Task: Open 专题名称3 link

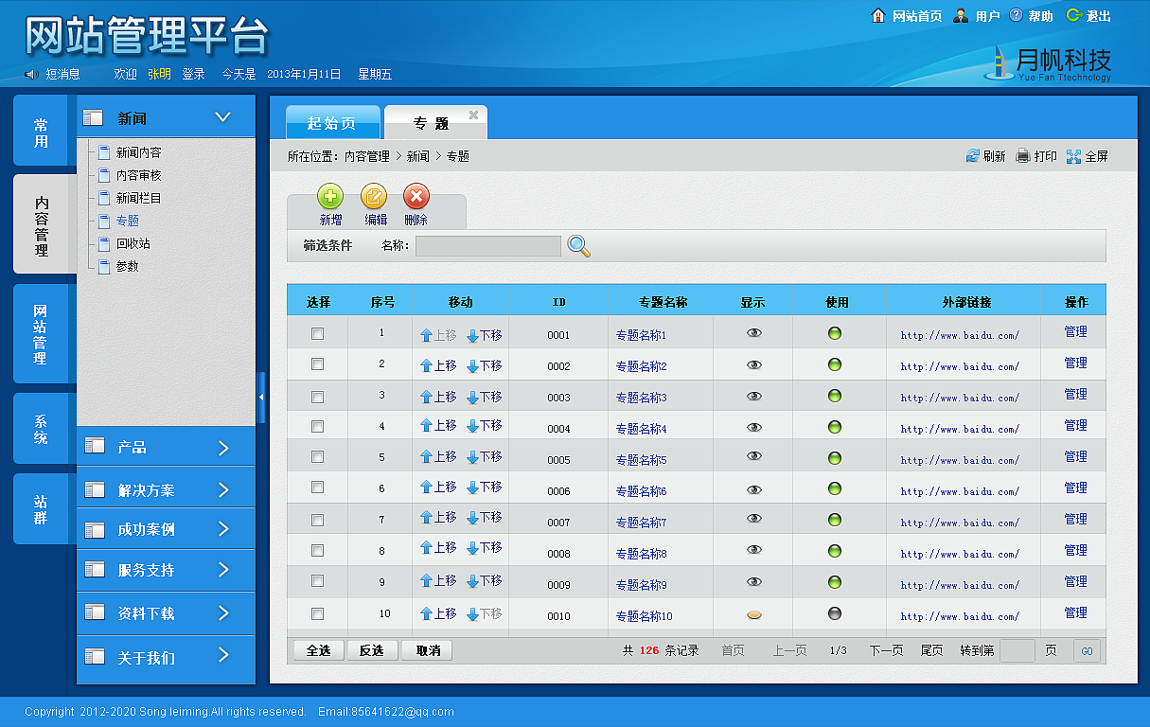Action: [641, 398]
